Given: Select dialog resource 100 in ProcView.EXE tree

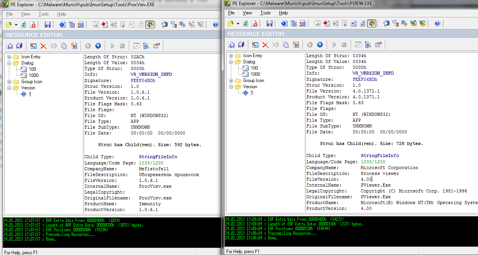Looking at the screenshot, I should [x=32, y=69].
